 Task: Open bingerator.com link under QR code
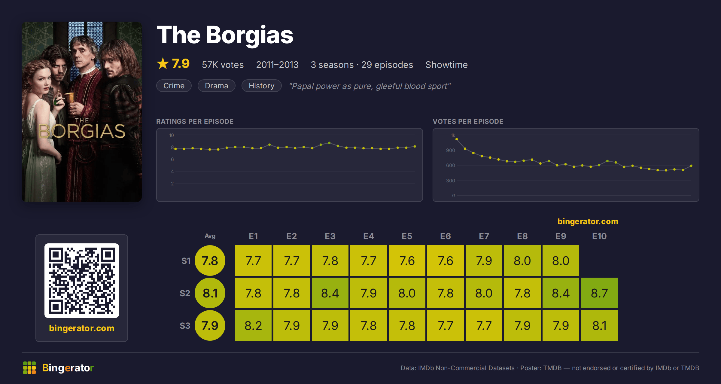[x=82, y=328]
